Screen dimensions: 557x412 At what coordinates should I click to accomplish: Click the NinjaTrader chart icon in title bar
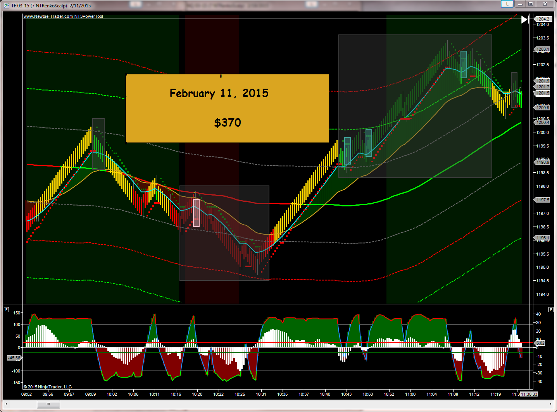click(6, 5)
